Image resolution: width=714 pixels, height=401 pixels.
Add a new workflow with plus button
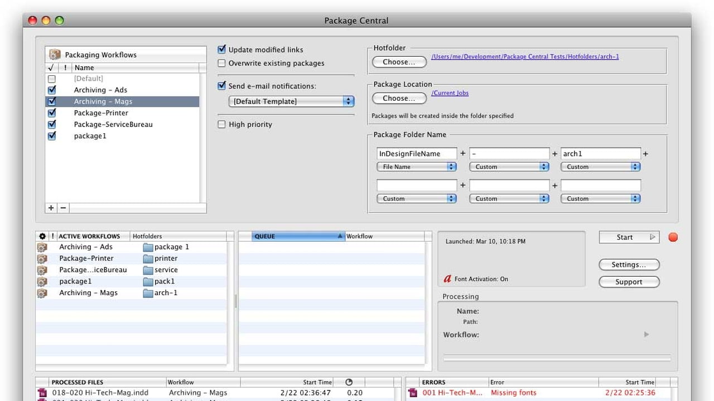pyautogui.click(x=51, y=208)
